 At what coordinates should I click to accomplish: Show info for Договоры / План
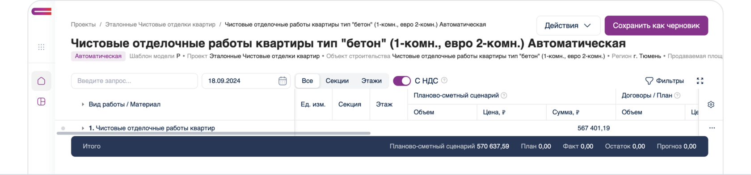(677, 95)
